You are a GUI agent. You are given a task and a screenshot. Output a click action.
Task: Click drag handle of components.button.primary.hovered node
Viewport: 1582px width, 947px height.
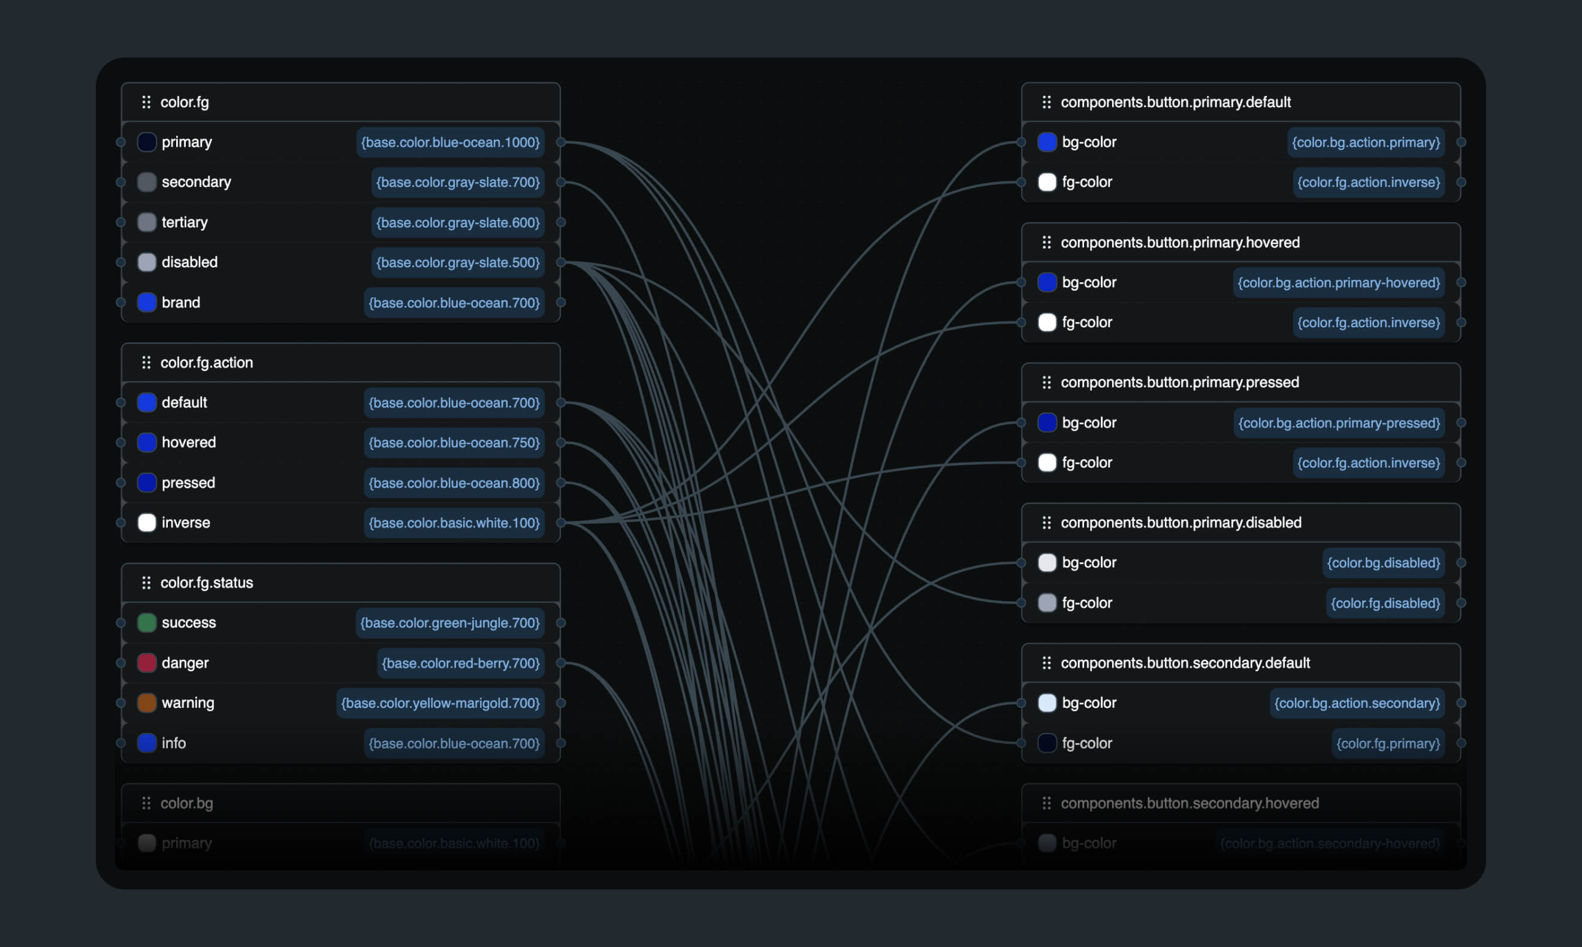point(1046,243)
